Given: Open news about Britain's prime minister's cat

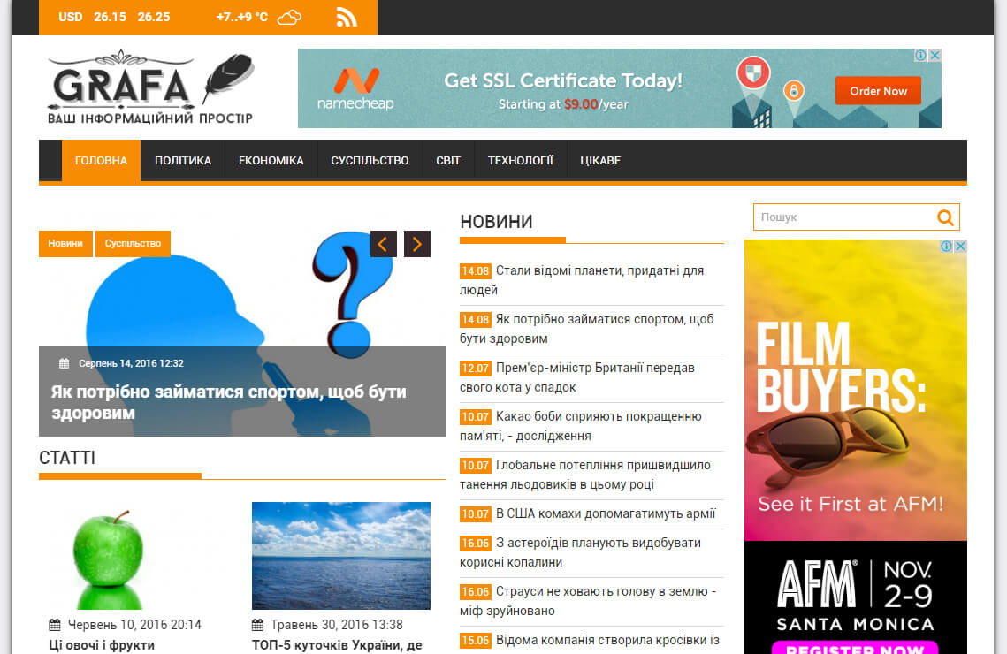Looking at the screenshot, I should pos(577,377).
